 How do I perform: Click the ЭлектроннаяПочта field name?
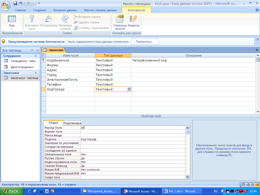[71, 79]
